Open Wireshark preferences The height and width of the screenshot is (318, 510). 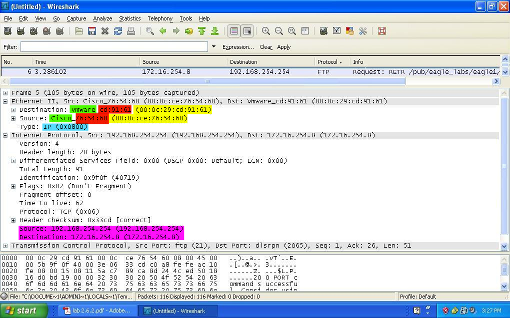(362, 31)
